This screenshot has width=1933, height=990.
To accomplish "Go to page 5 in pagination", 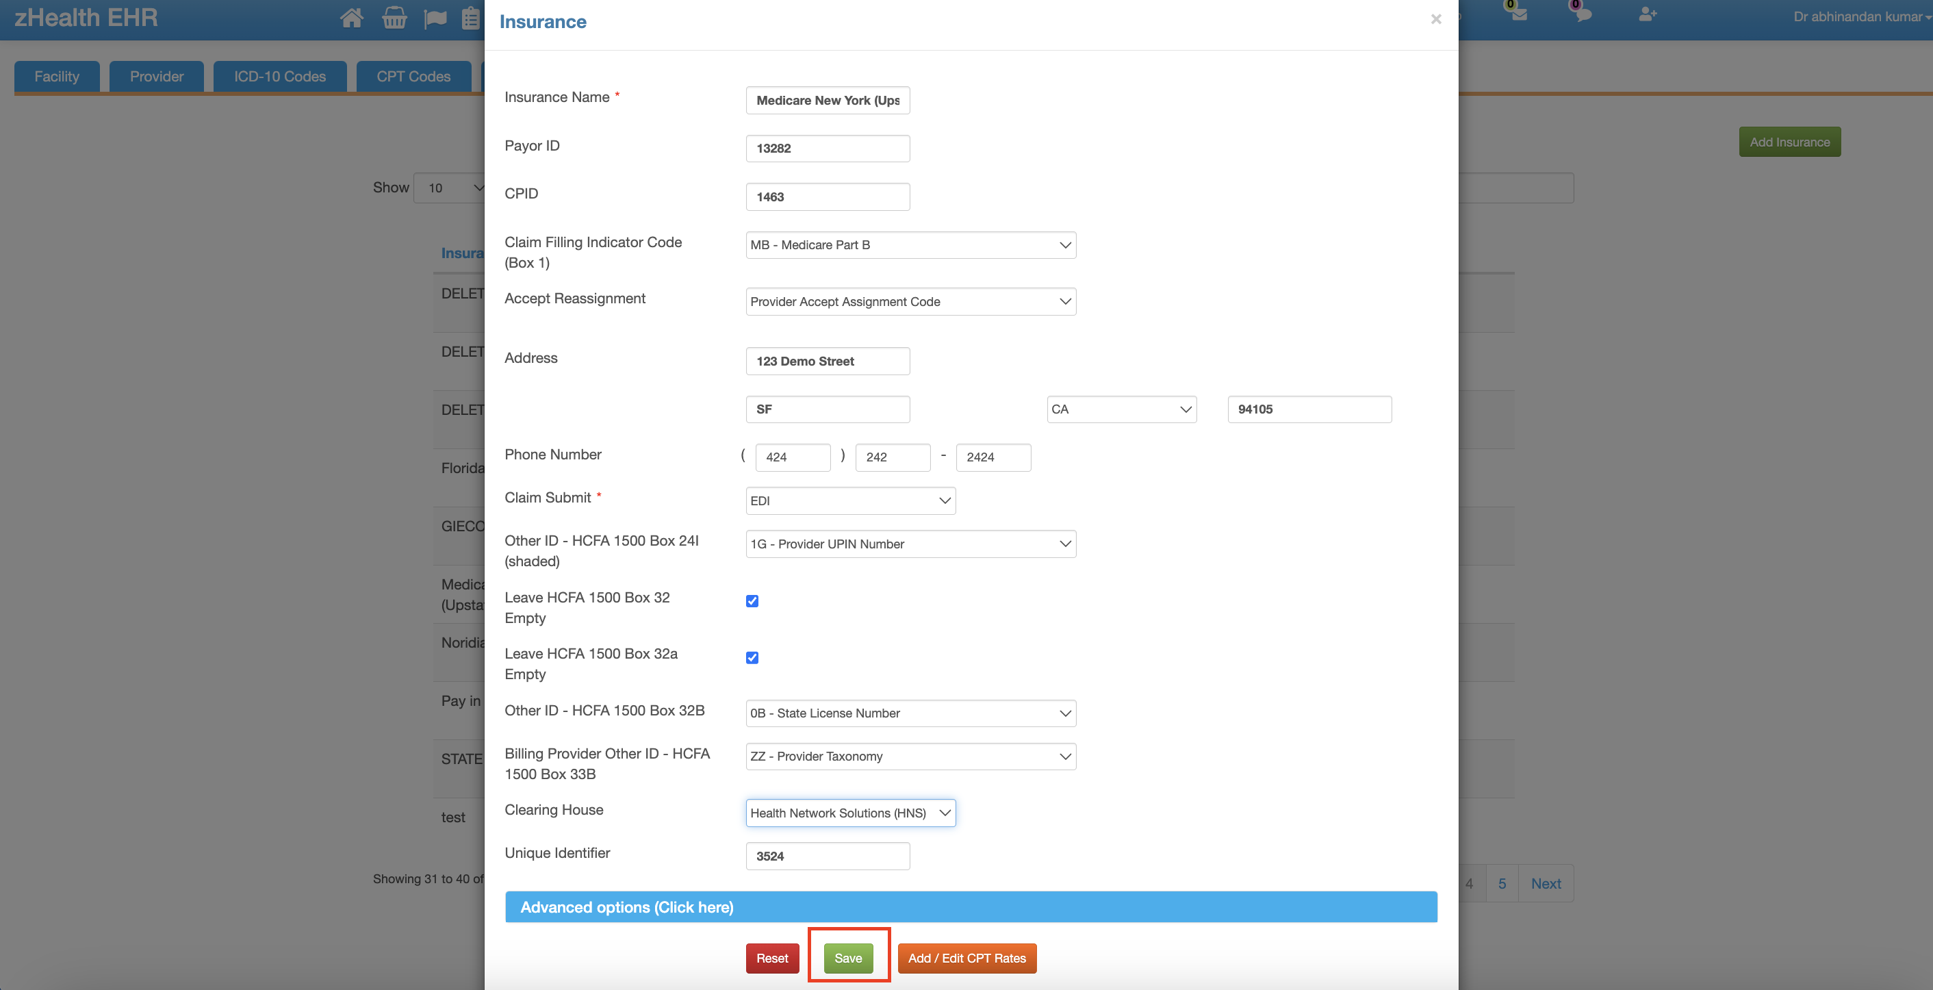I will (1502, 883).
